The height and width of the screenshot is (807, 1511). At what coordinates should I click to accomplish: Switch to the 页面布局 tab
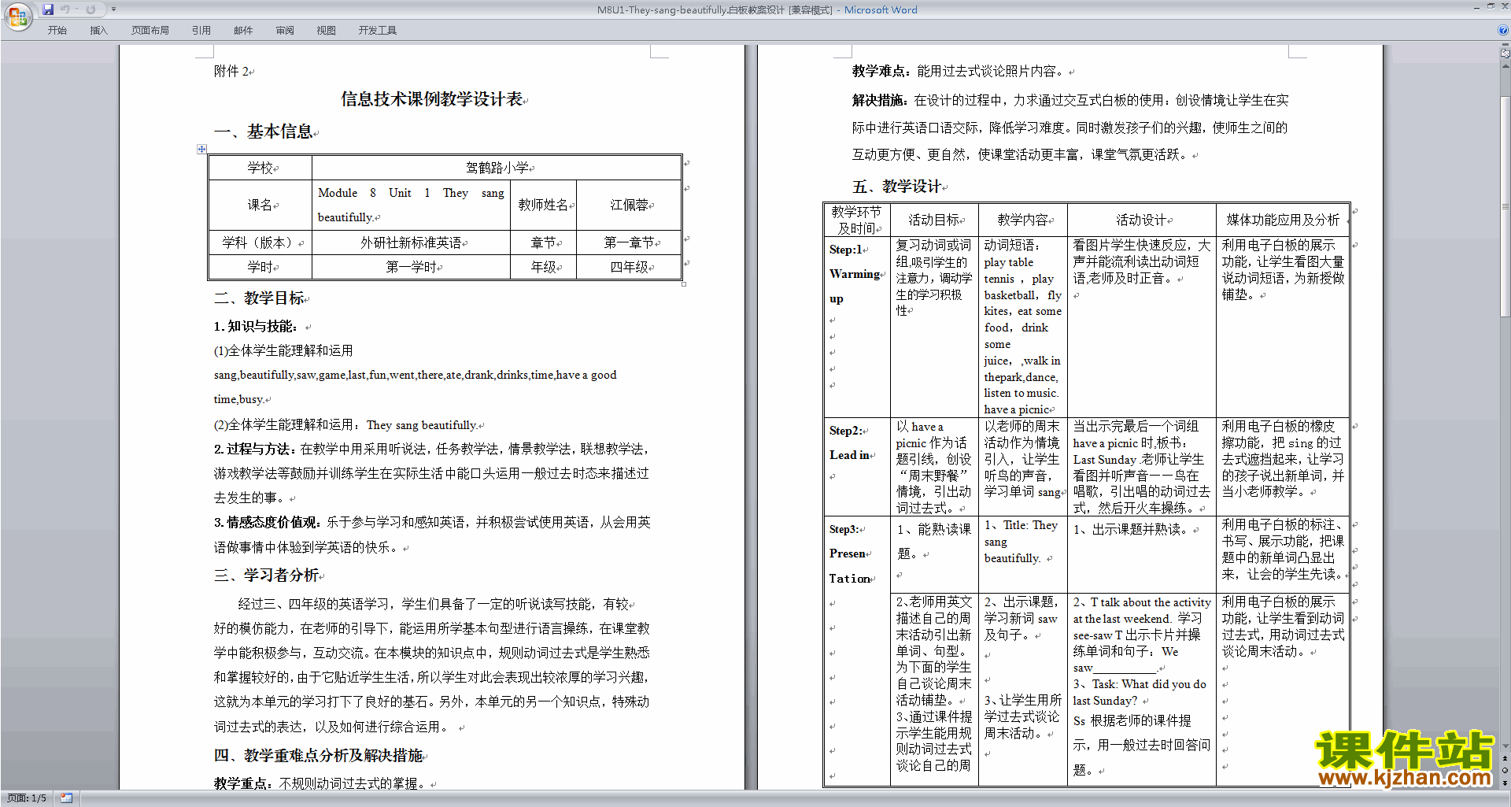(x=150, y=31)
